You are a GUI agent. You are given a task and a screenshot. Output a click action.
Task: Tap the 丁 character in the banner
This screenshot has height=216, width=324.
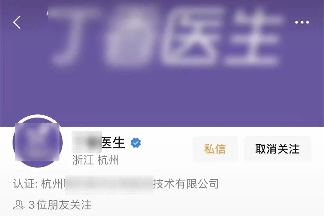click(x=73, y=36)
